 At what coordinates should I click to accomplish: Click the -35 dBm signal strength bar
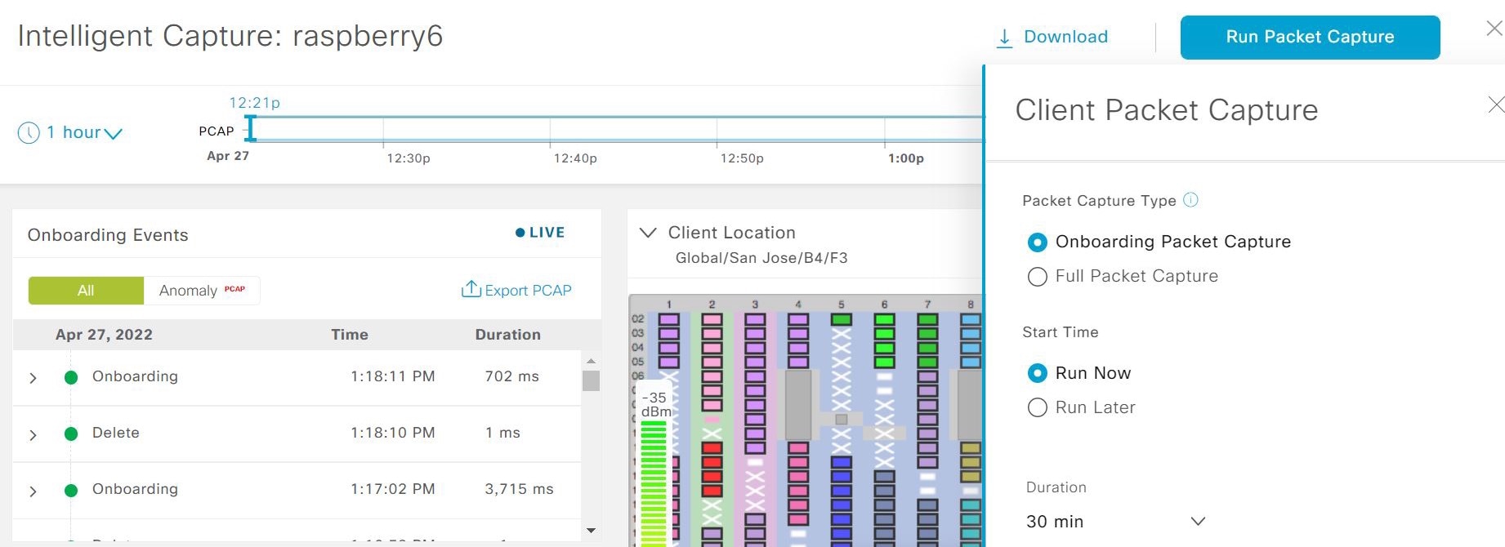pos(653,482)
